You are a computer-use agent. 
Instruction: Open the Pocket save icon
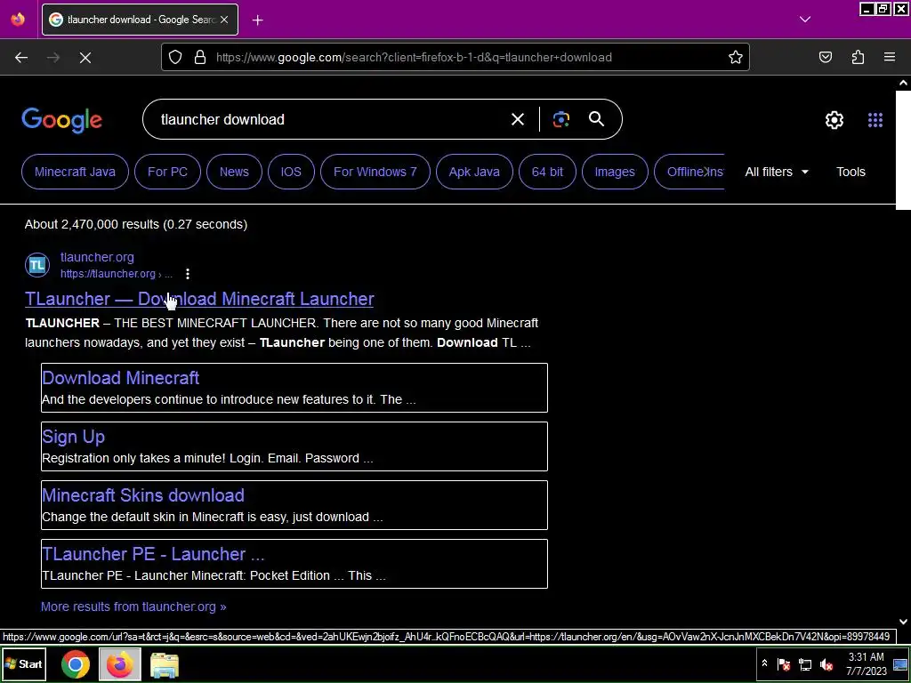point(825,57)
